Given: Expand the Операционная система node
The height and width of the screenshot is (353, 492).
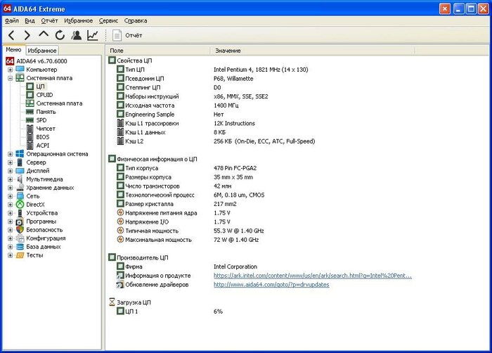Looking at the screenshot, I should pyautogui.click(x=10, y=153).
